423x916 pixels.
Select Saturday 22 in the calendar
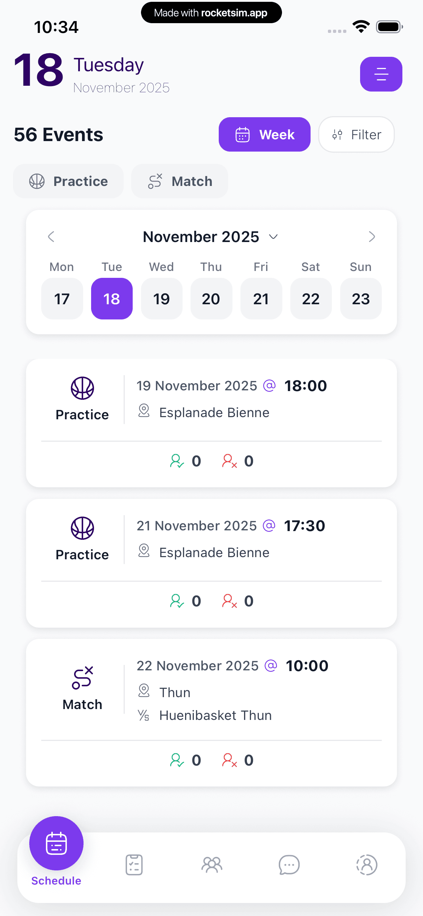pyautogui.click(x=311, y=299)
